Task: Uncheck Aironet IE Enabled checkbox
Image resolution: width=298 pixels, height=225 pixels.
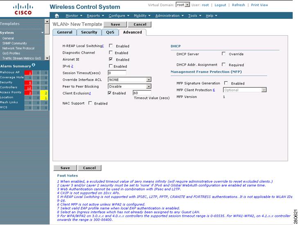Action: coord(111,59)
